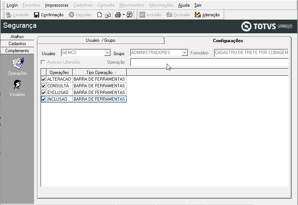Click the Complemento sidebar button

tap(17, 51)
